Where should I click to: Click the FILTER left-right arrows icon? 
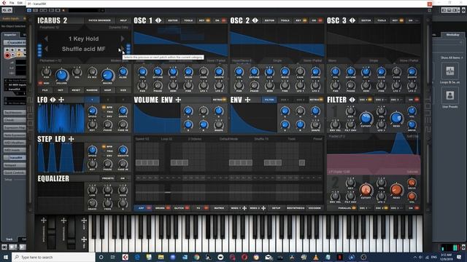[x=352, y=100]
